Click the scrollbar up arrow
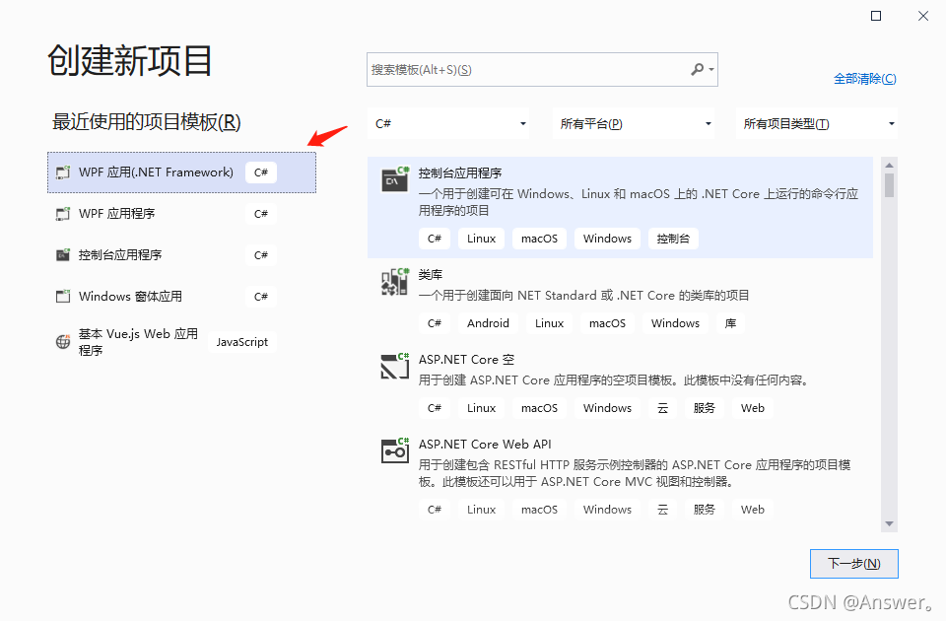 pyautogui.click(x=889, y=166)
